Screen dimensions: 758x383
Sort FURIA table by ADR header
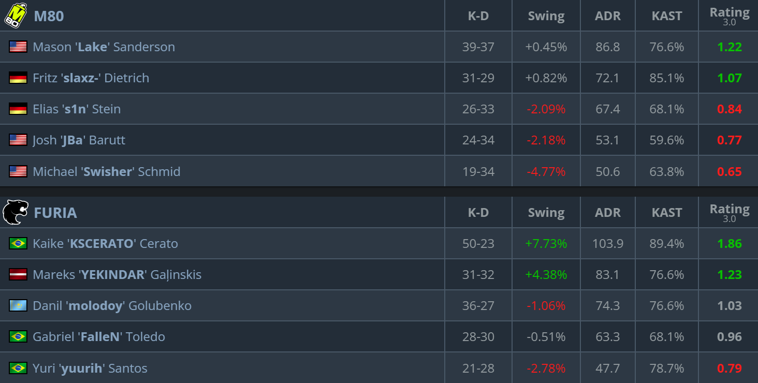[608, 213]
